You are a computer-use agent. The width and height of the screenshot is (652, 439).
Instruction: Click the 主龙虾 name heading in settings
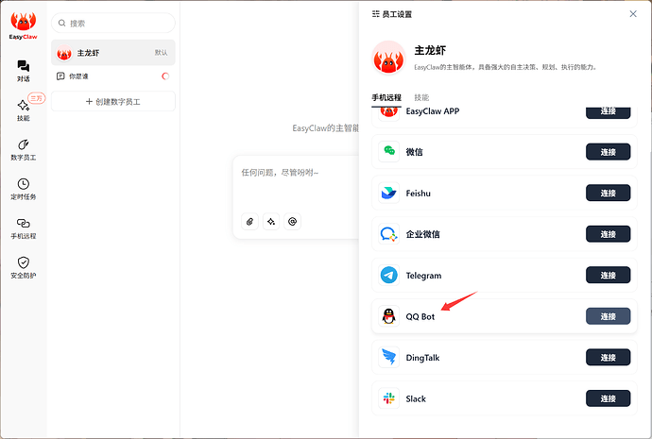coord(430,50)
